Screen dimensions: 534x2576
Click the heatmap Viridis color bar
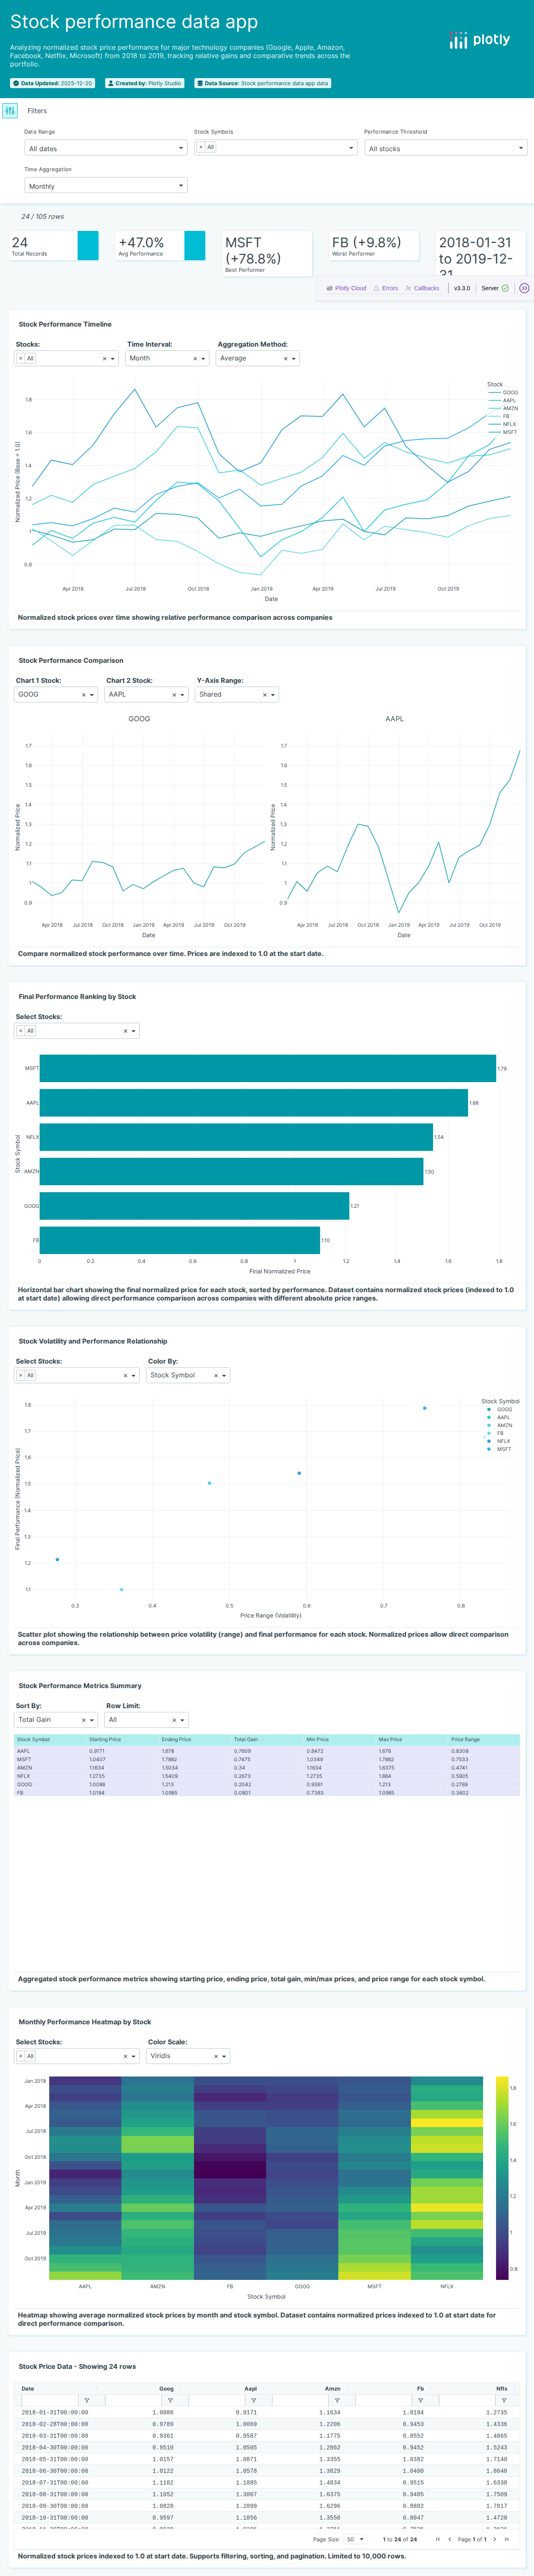(x=502, y=2178)
